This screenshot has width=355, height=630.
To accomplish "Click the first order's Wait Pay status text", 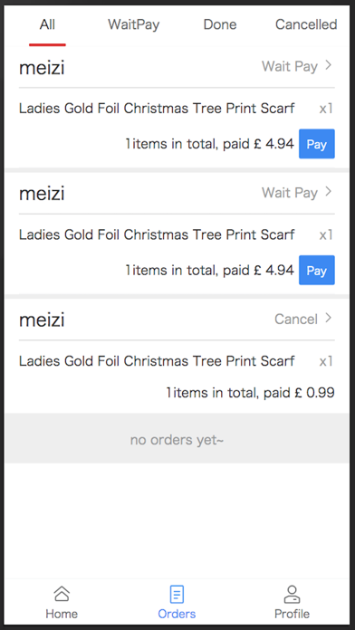I will click(290, 66).
